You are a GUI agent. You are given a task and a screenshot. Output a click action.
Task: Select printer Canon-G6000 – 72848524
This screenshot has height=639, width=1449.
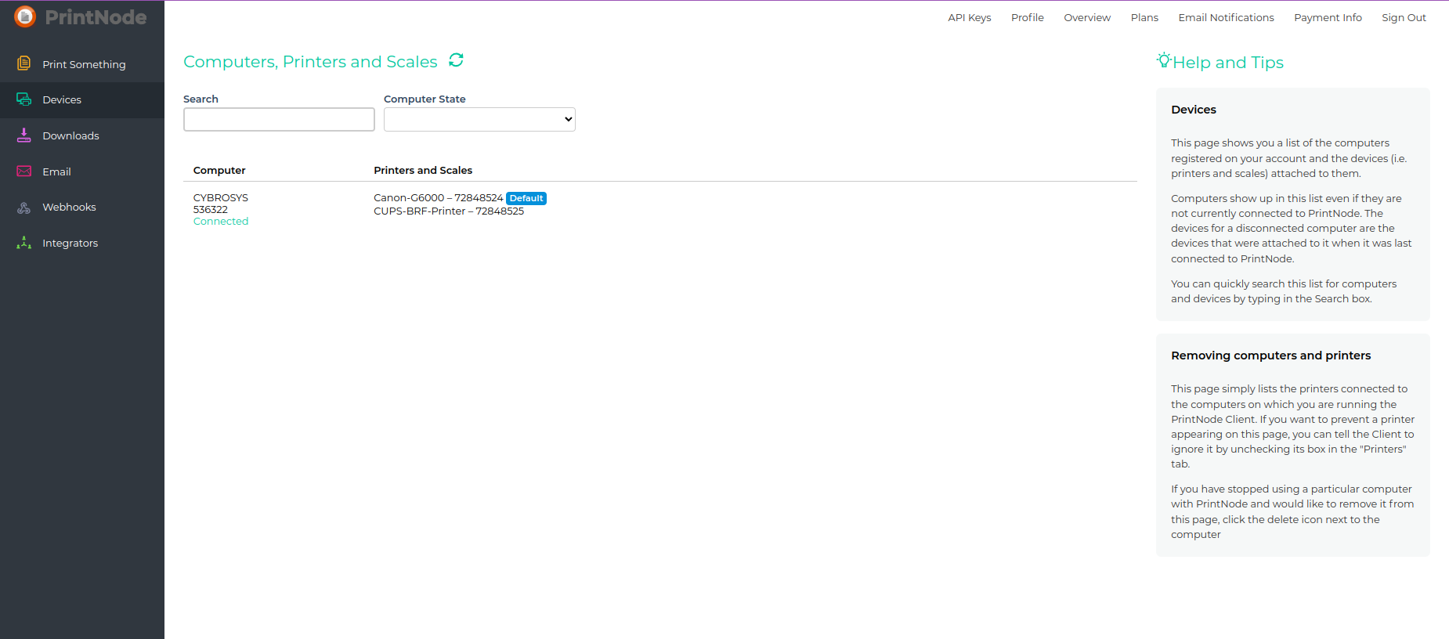point(439,198)
